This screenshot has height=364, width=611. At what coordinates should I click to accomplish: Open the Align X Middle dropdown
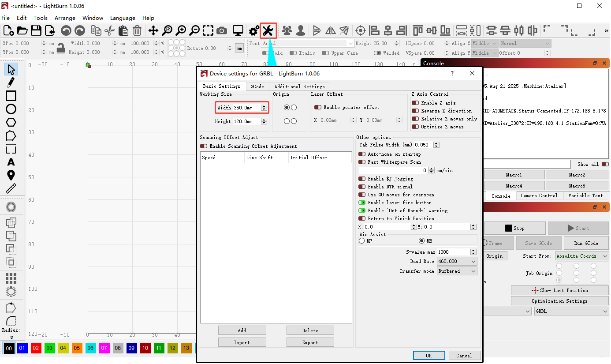(x=484, y=43)
